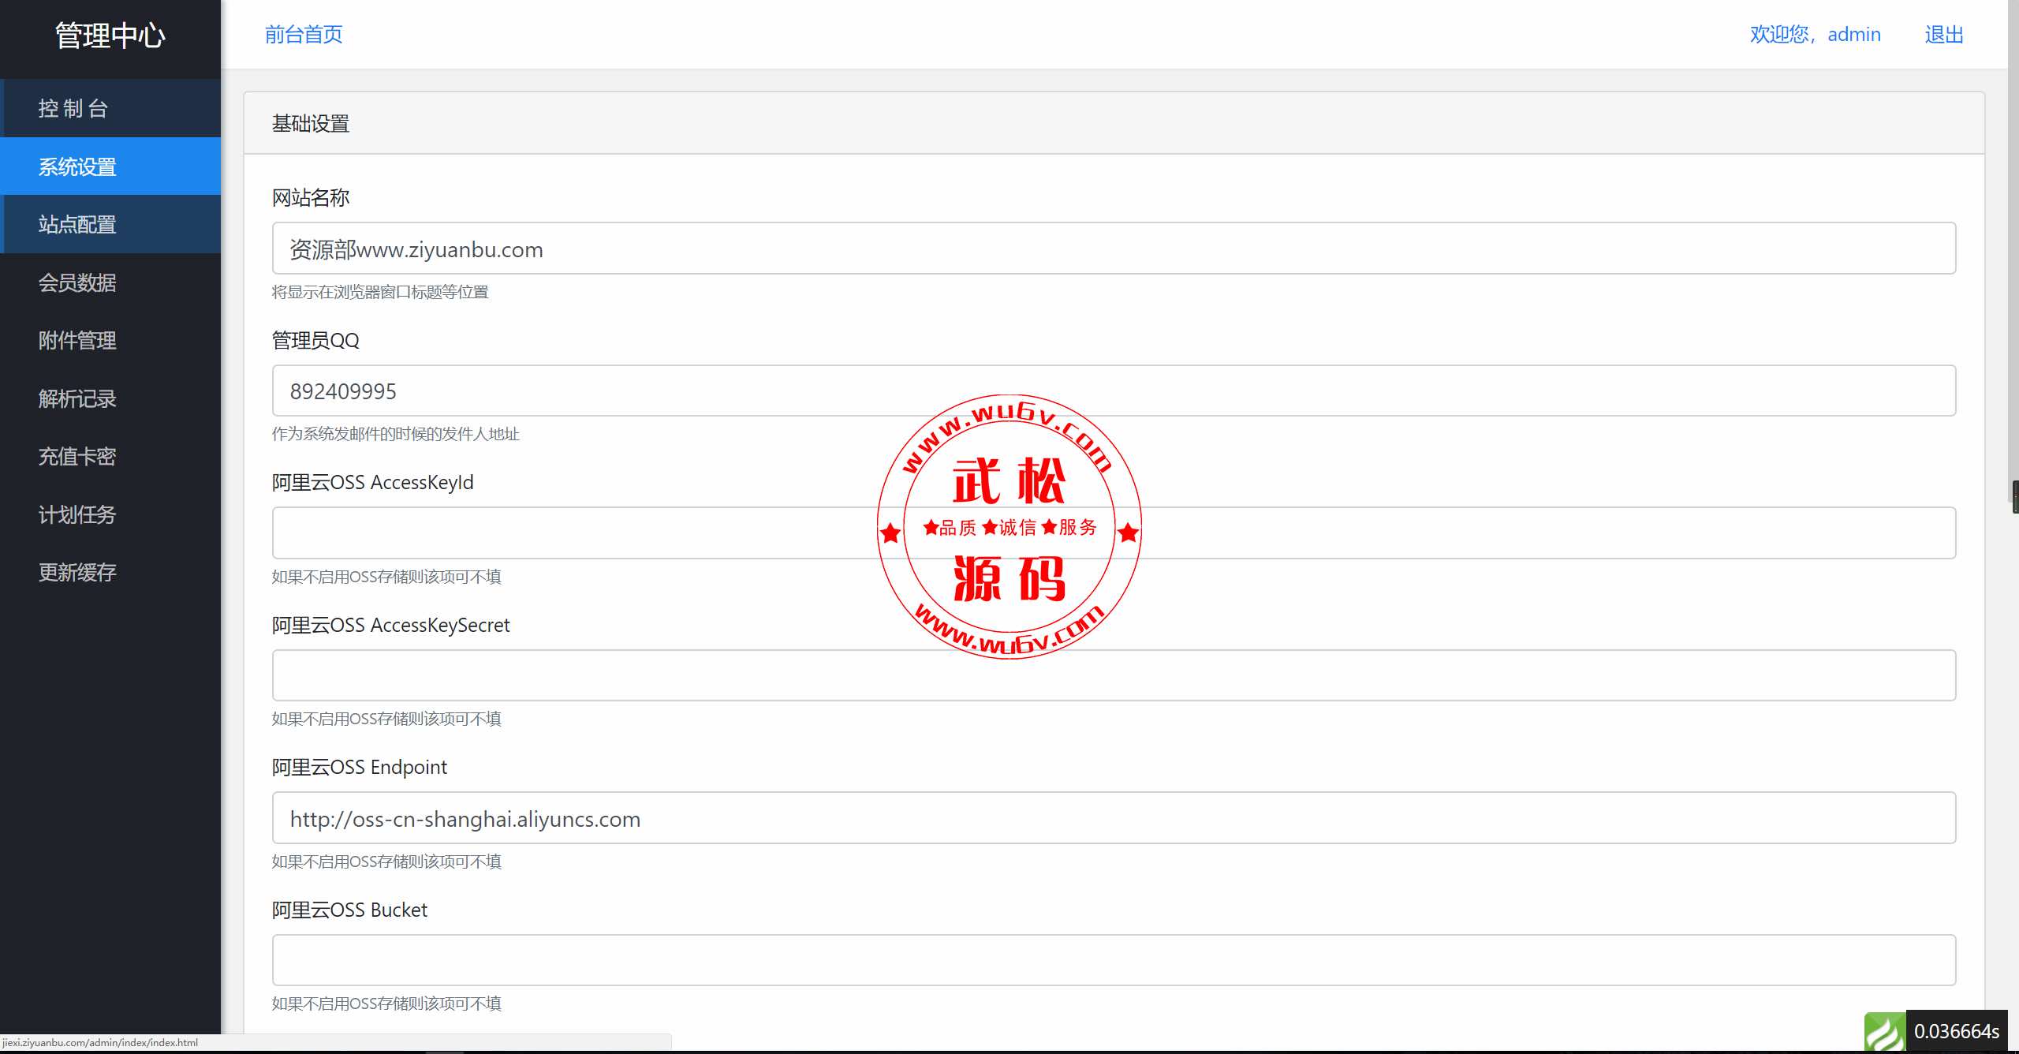Go to 会员数据 section
This screenshot has height=1054, width=2019.
[110, 282]
